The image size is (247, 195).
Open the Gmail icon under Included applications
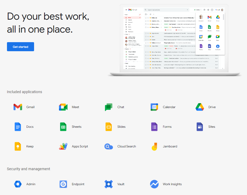pos(18,107)
